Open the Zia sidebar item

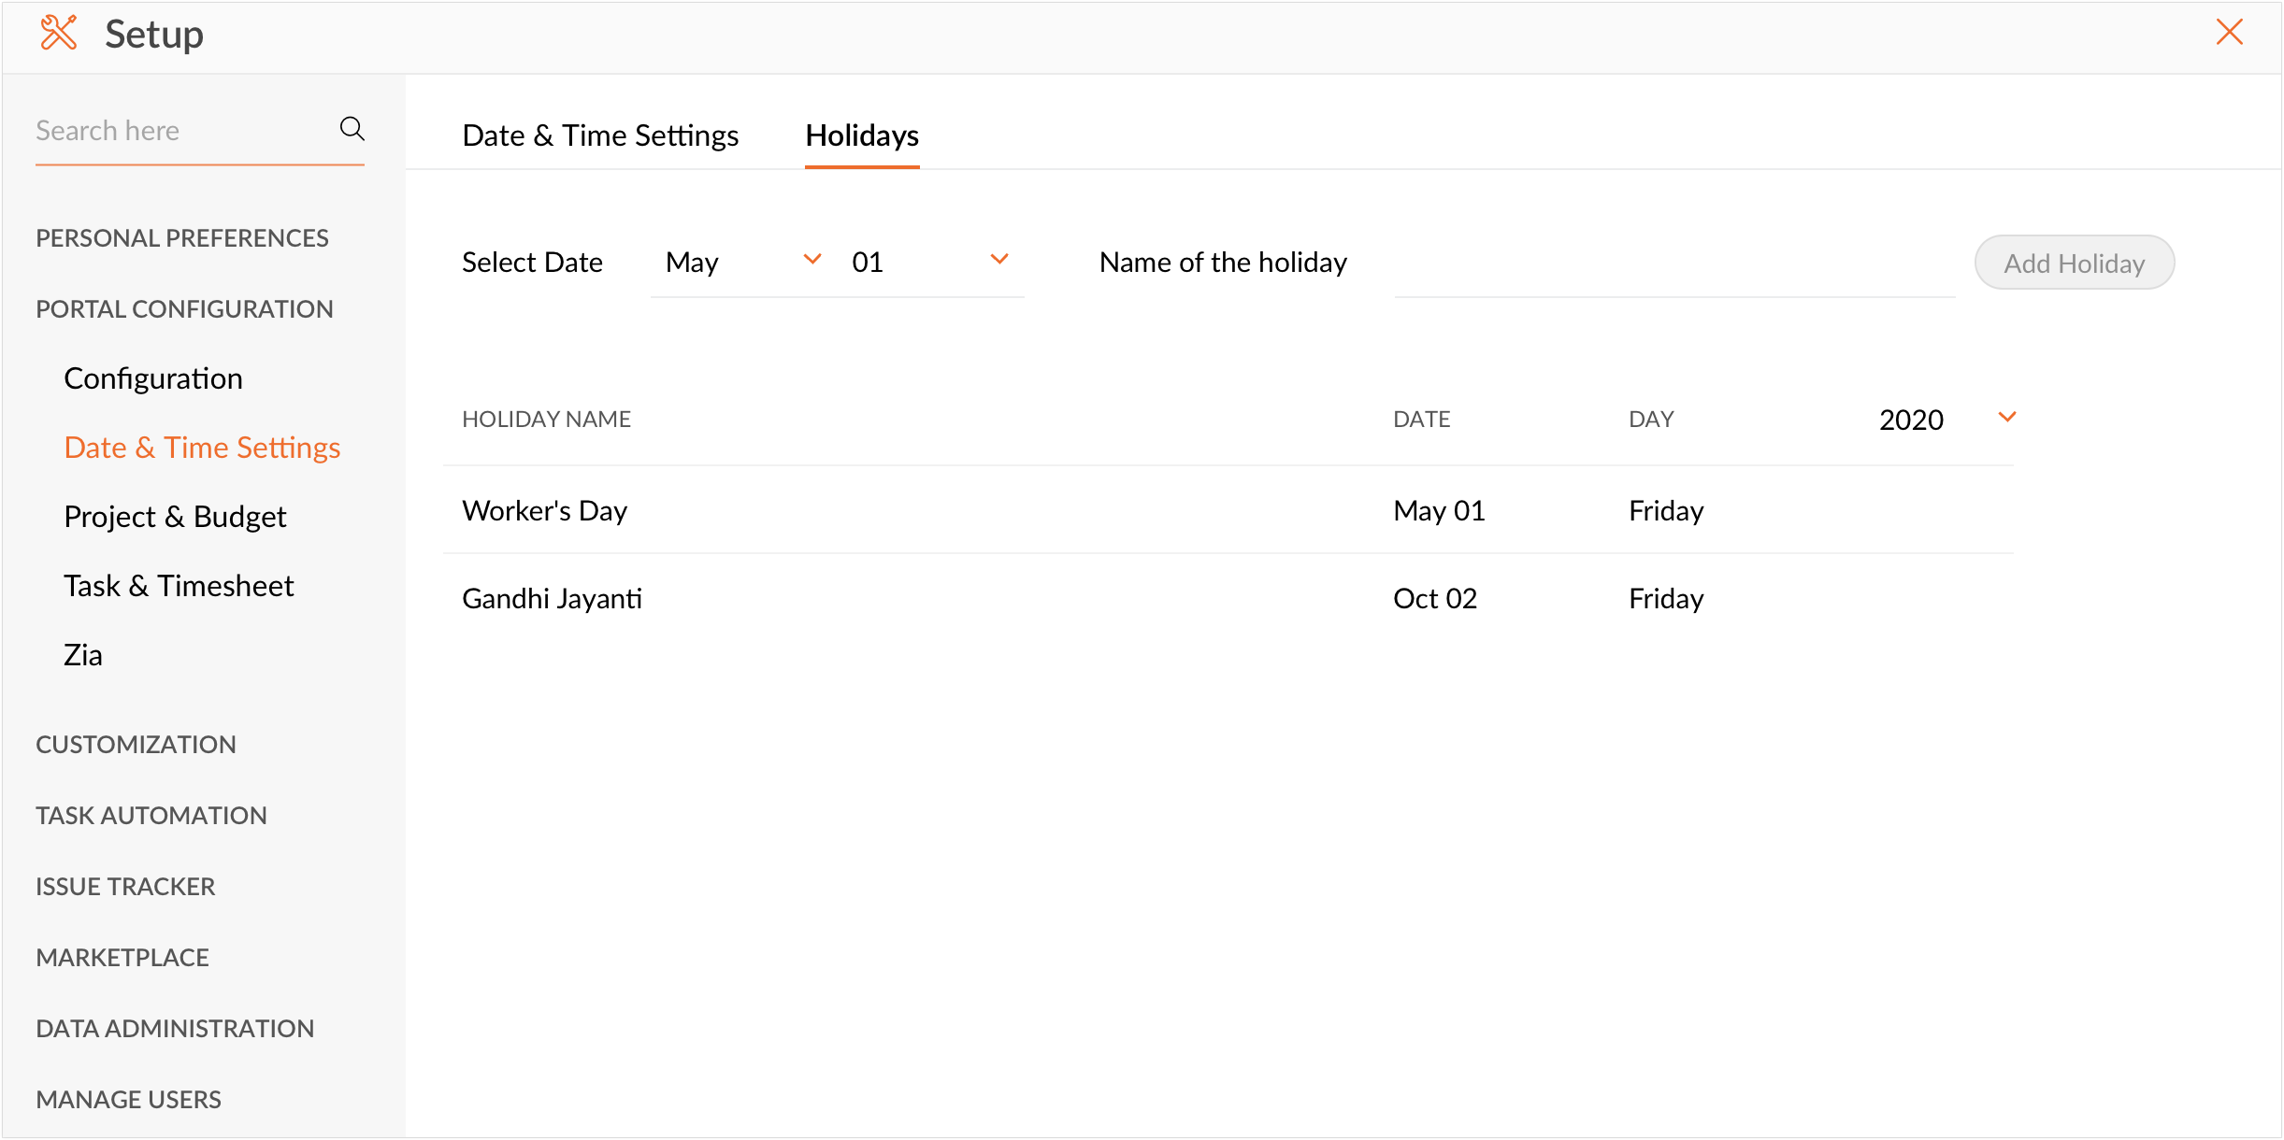(x=83, y=655)
